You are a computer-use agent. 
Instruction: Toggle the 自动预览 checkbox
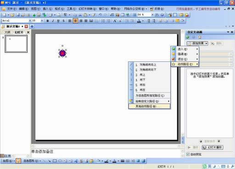(188, 154)
